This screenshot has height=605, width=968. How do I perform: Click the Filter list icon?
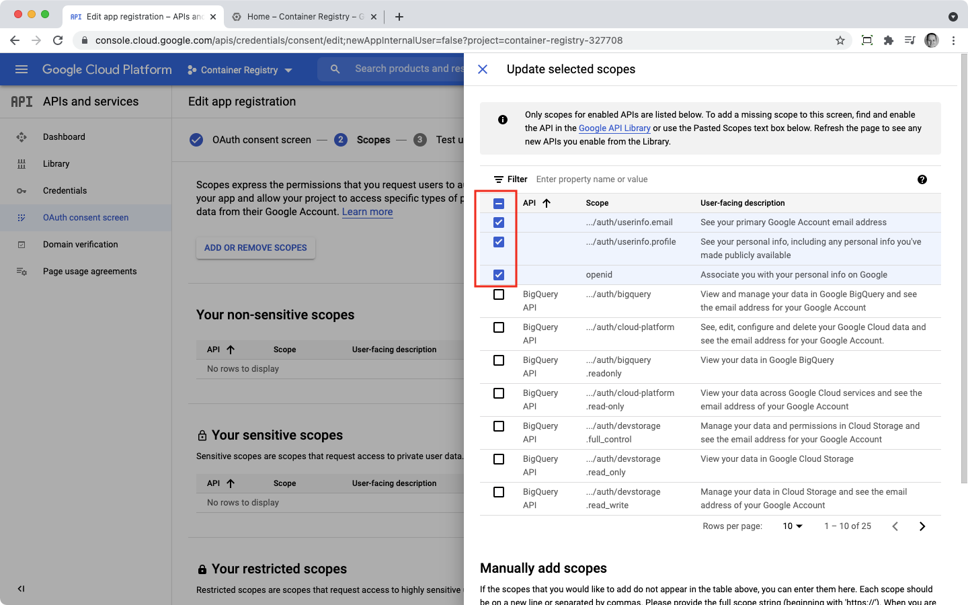(499, 179)
